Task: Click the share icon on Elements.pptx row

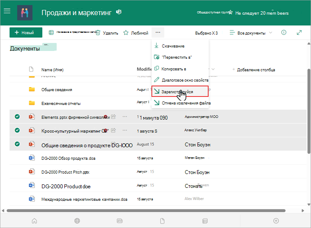Action: tap(113, 117)
